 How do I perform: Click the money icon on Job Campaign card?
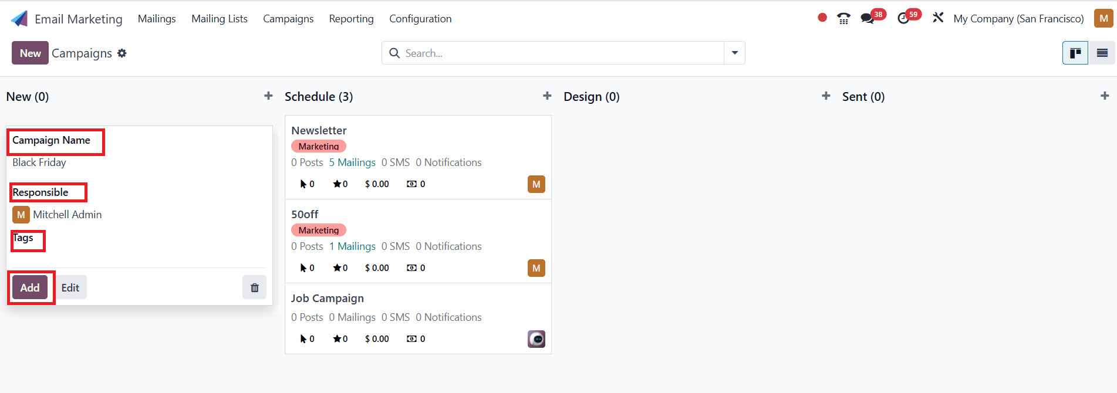point(412,339)
